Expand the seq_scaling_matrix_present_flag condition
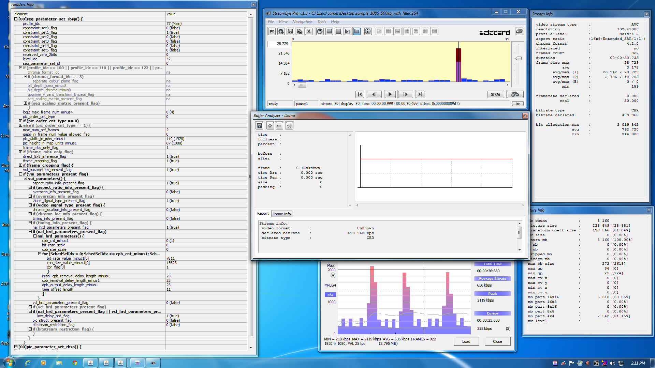This screenshot has width=655, height=368. coord(25,103)
